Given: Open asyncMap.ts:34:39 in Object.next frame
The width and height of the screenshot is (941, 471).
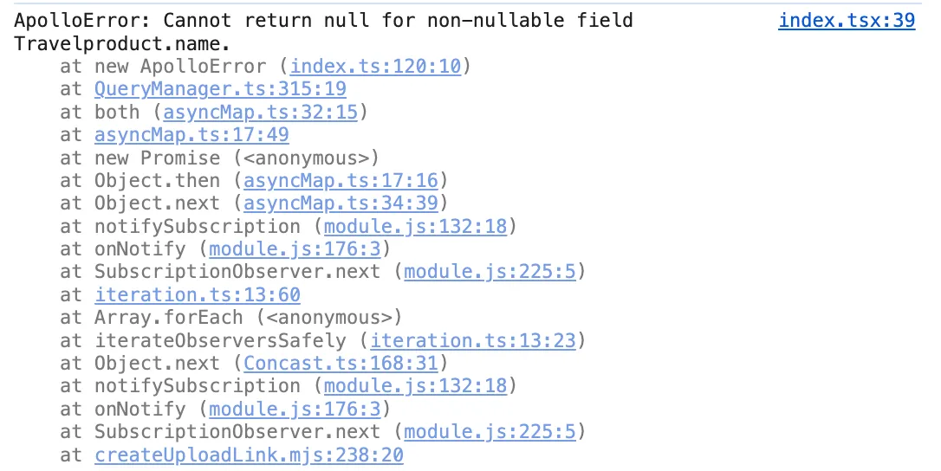Looking at the screenshot, I should 341,203.
